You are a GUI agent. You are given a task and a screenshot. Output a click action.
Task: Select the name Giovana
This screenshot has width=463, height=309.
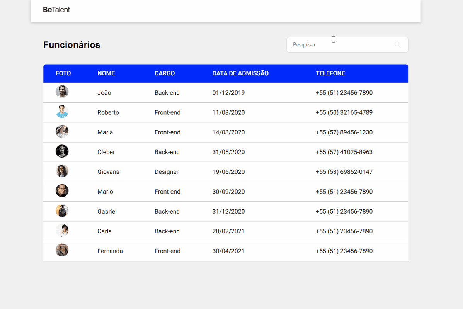(108, 172)
